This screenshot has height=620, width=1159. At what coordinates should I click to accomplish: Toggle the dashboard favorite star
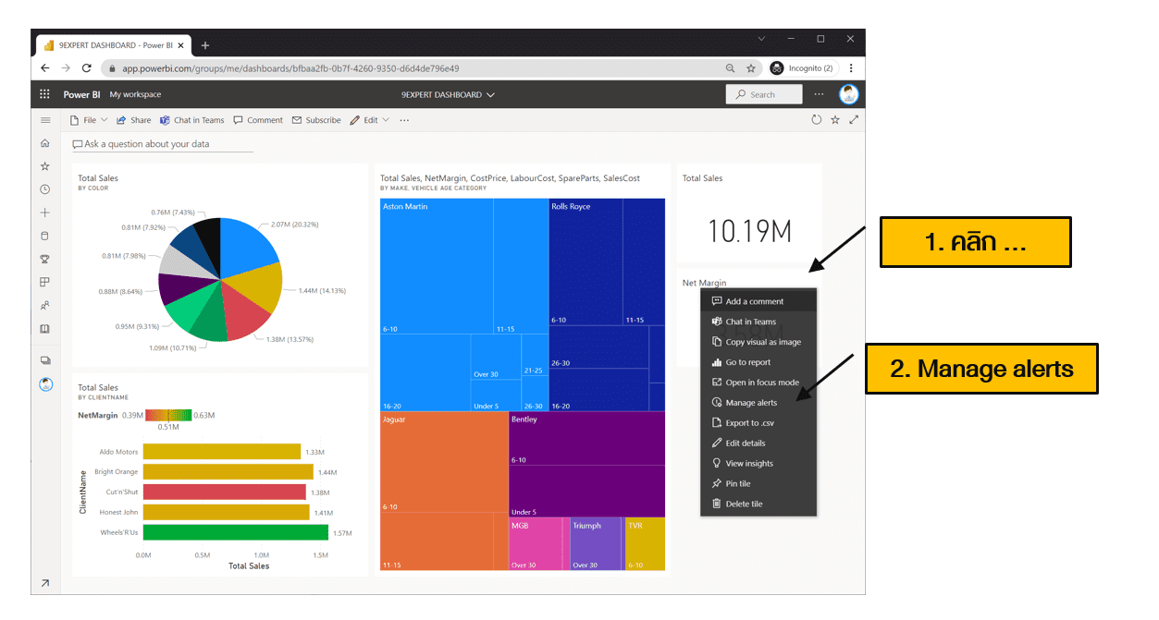835,119
